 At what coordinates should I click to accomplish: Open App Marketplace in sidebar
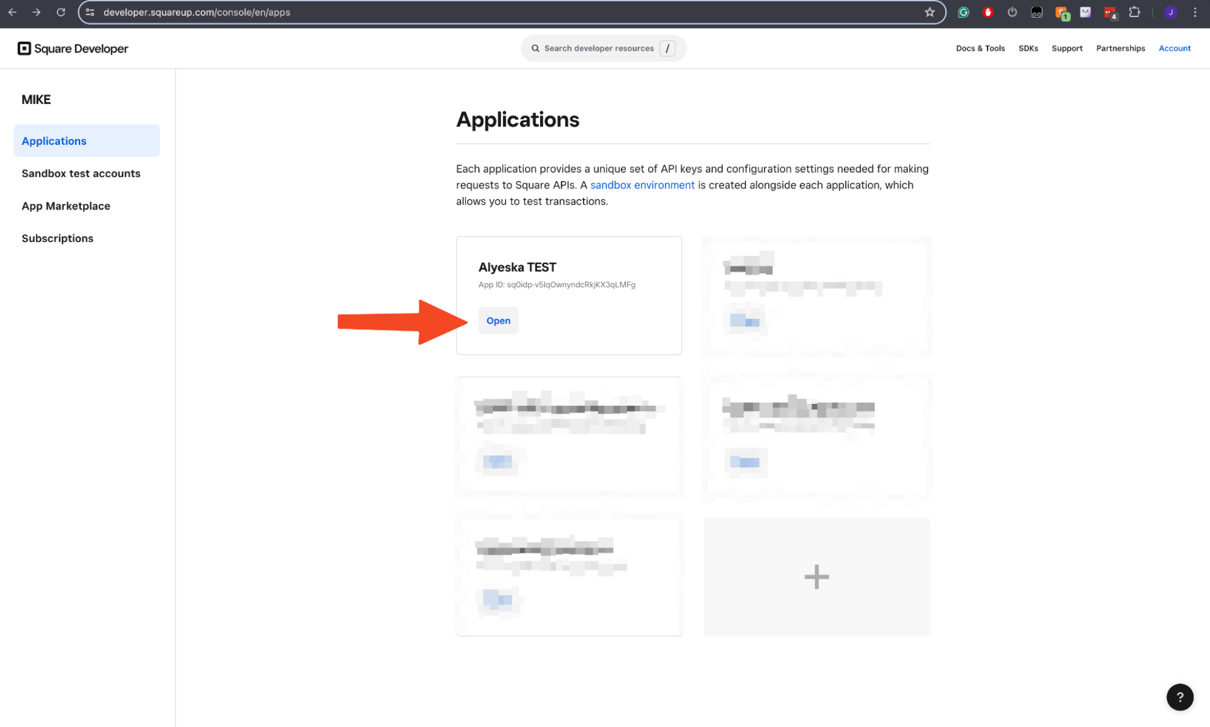pyautogui.click(x=66, y=206)
